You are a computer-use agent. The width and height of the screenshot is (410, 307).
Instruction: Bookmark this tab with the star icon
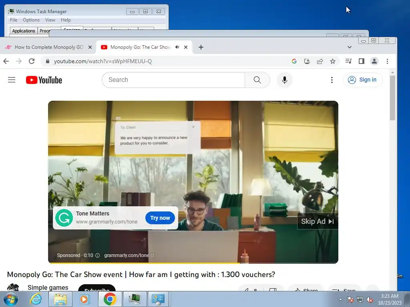pyautogui.click(x=333, y=61)
